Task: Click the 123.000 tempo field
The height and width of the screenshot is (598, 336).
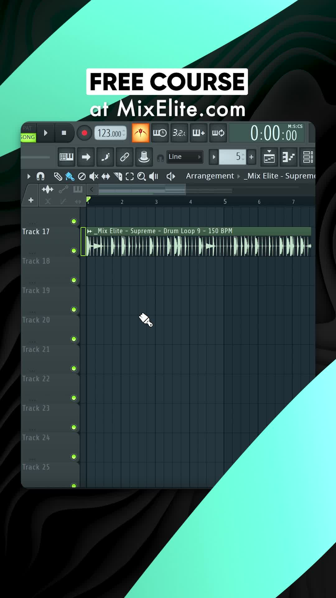Action: point(110,133)
